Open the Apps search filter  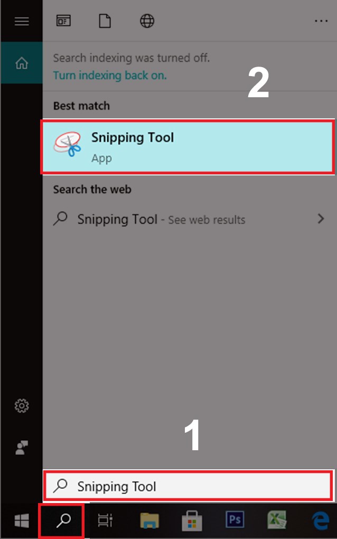point(64,21)
